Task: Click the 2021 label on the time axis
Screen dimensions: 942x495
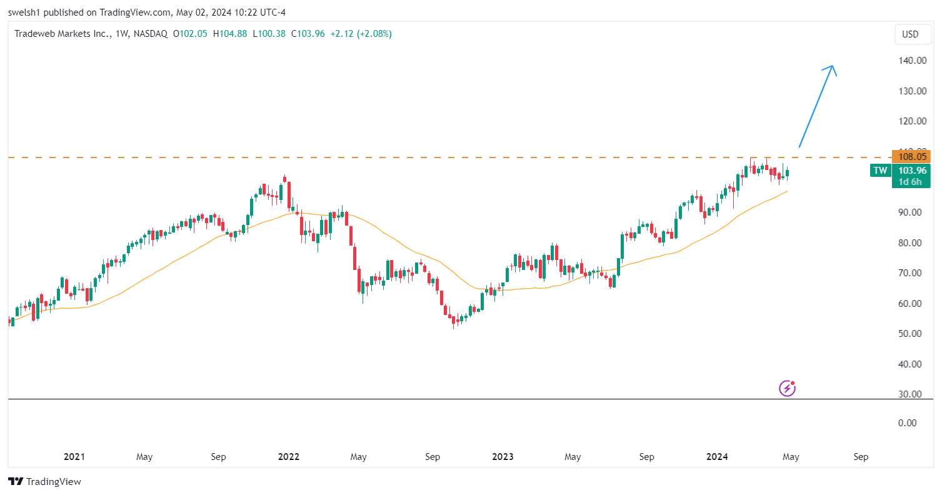Action: tap(74, 457)
